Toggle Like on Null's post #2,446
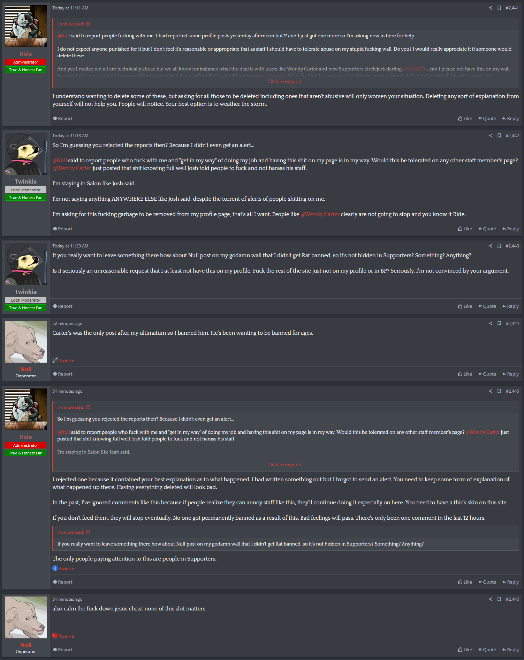Image resolution: width=524 pixels, height=660 pixels. [465, 650]
